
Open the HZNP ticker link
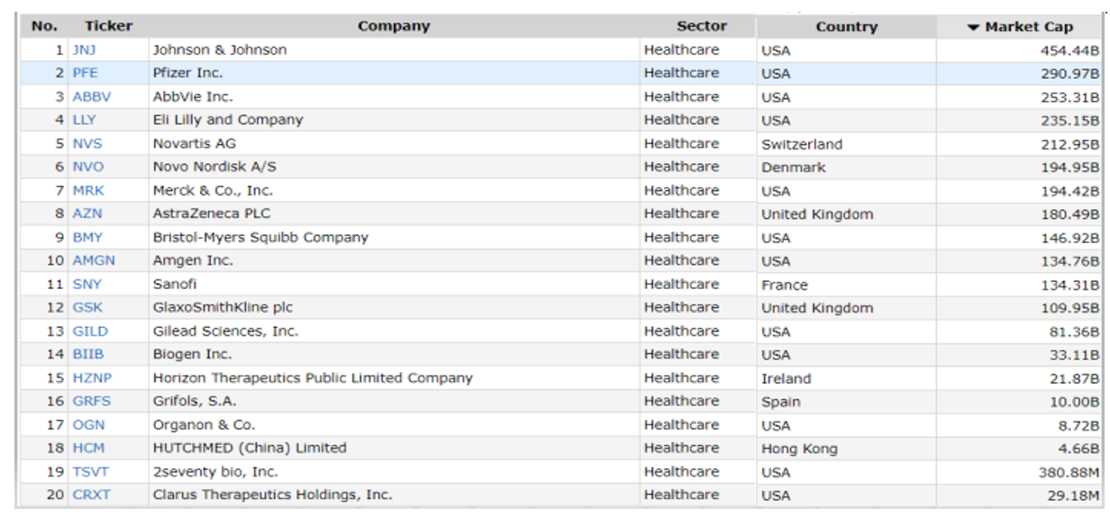[x=92, y=378]
